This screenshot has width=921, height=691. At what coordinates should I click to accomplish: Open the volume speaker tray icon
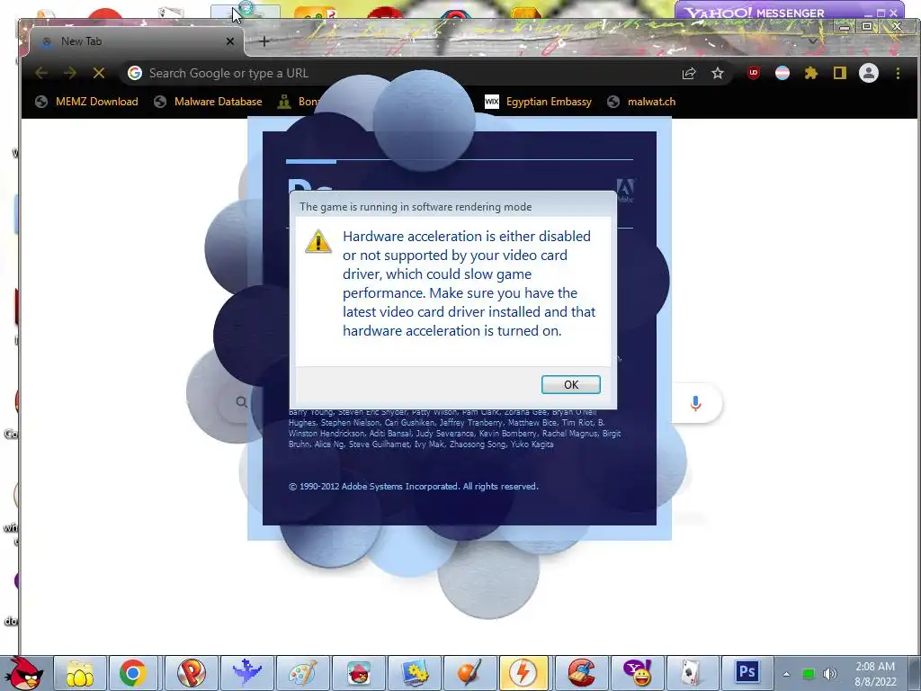[x=830, y=674]
